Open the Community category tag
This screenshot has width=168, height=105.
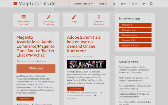(x=24, y=104)
